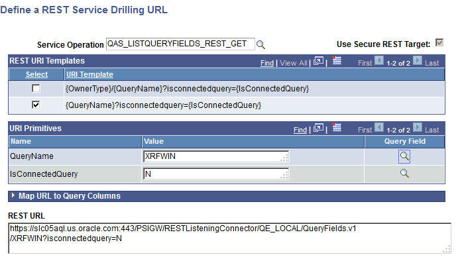Click the Service Operation label
The width and height of the screenshot is (458, 257).
[70, 45]
